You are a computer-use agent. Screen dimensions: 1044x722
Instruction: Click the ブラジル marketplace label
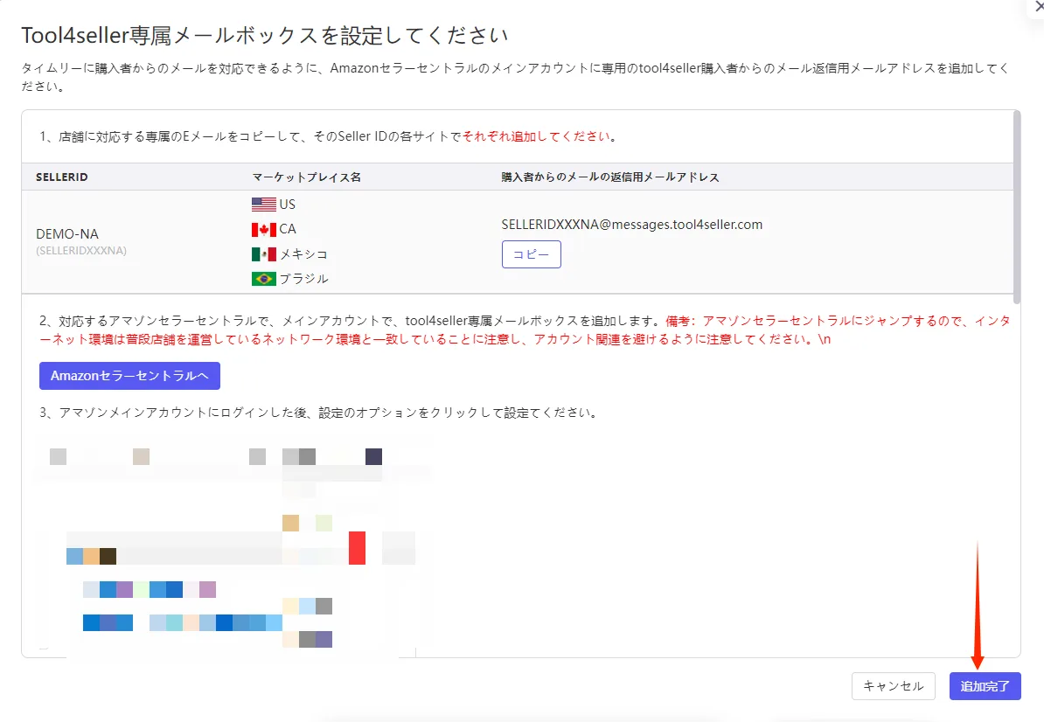[303, 279]
